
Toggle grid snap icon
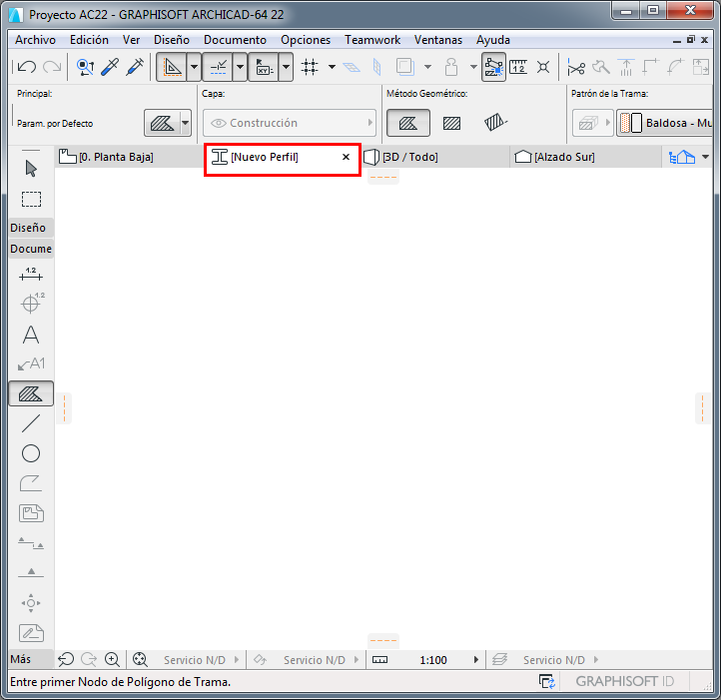coord(310,67)
